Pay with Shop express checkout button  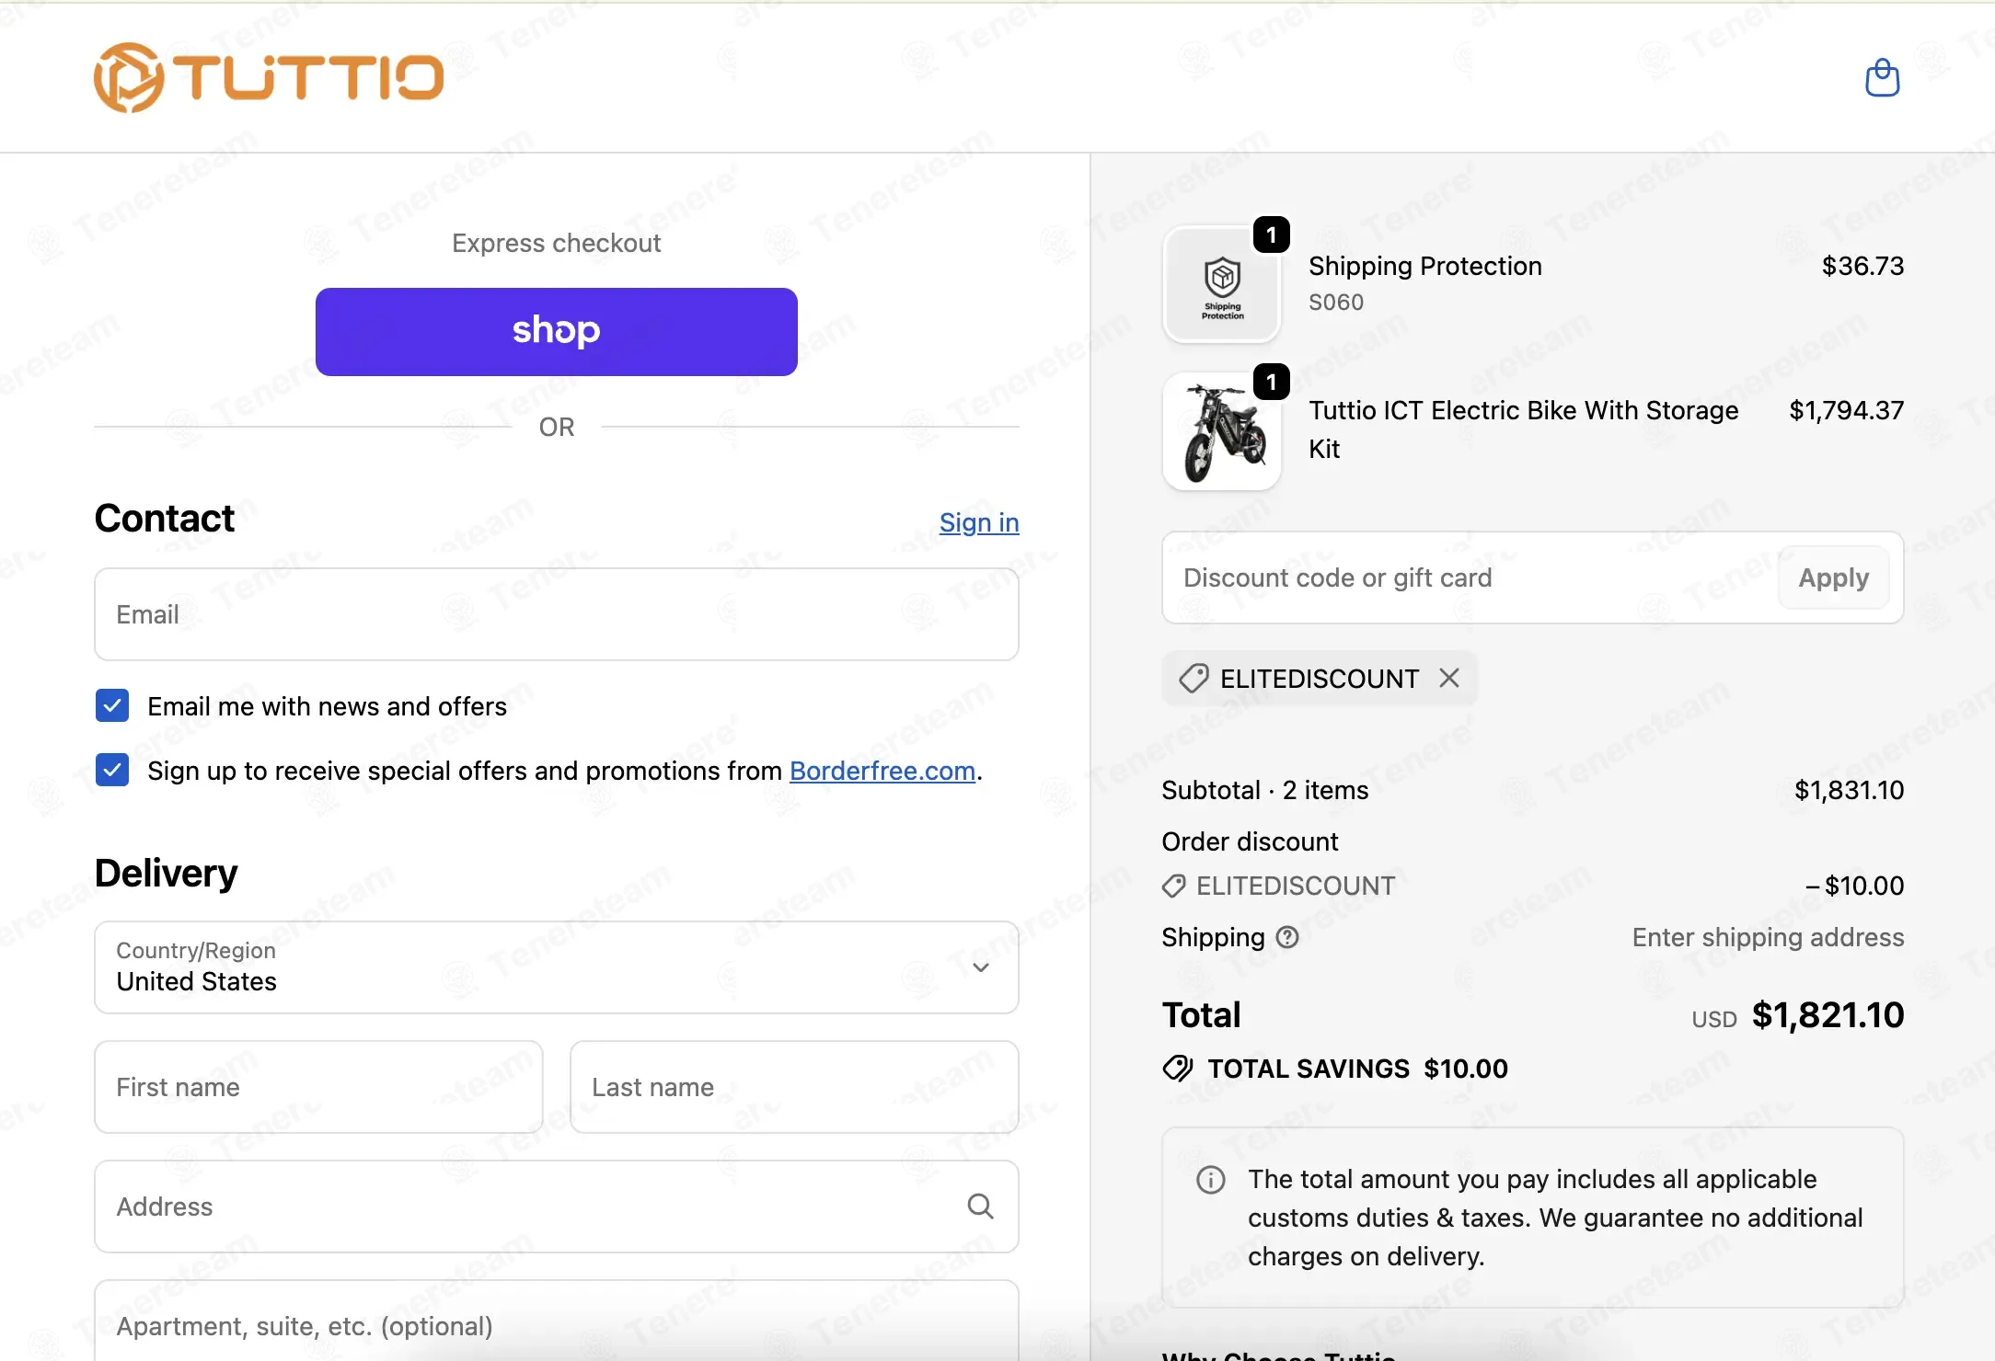tap(557, 332)
